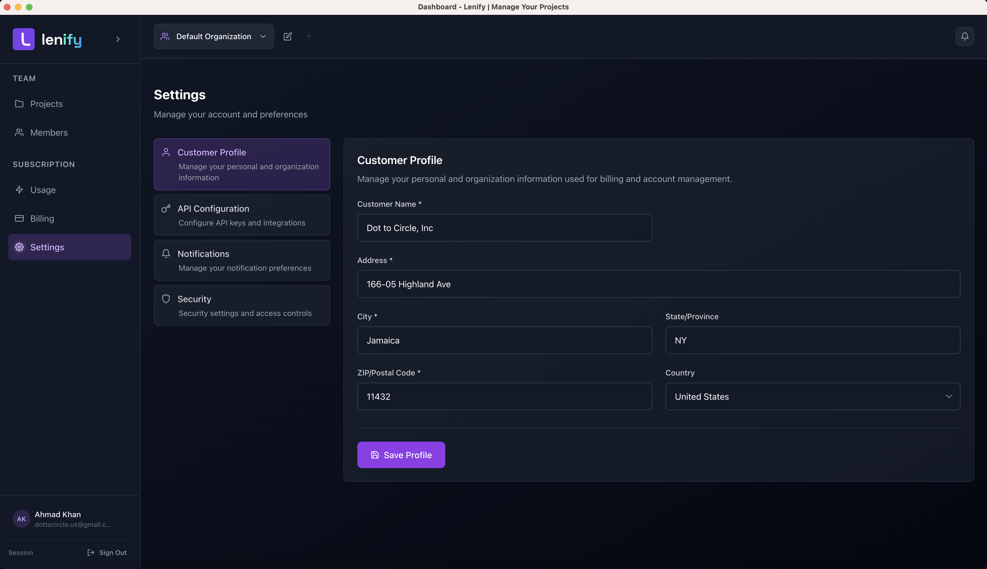Open the Members section
This screenshot has height=569, width=987.
click(x=49, y=132)
